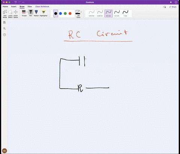Click the user account avatar
This screenshot has height=154, width=180.
(4, 151)
